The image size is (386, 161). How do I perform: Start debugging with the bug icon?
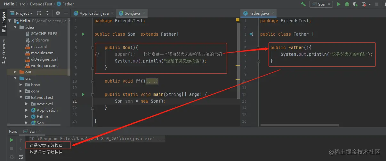pos(347,4)
